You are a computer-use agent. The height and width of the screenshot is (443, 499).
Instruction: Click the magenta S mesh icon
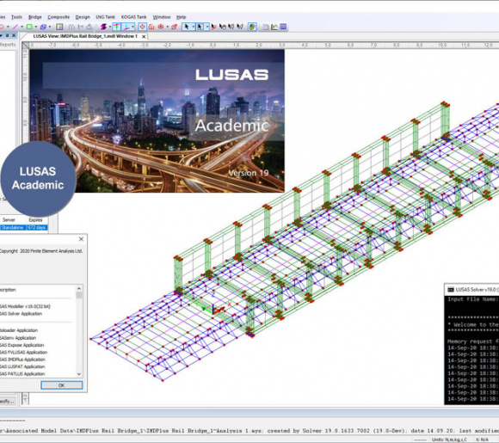(103, 27)
